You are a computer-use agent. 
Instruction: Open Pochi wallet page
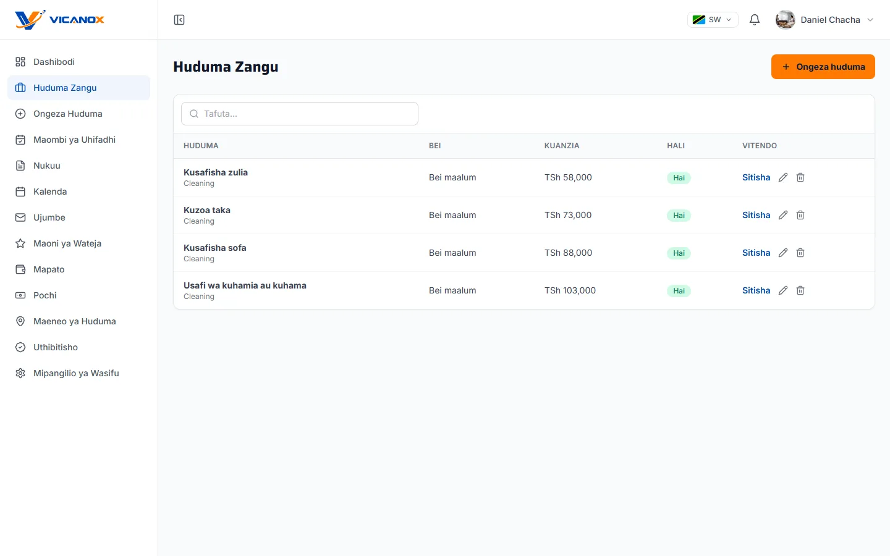click(x=78, y=295)
